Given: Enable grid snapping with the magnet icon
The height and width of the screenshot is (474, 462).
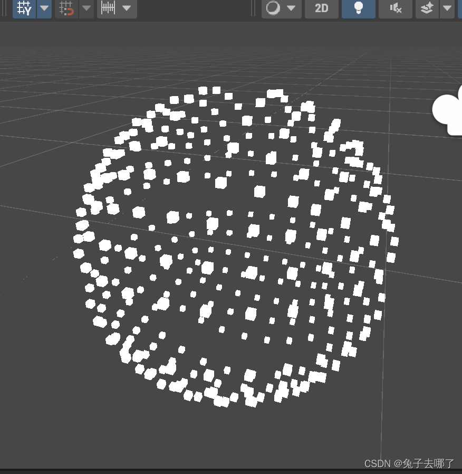Looking at the screenshot, I should pyautogui.click(x=66, y=8).
